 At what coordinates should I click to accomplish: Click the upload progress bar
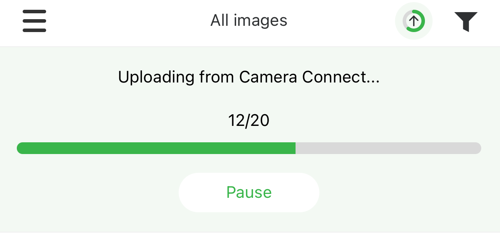[x=249, y=148]
